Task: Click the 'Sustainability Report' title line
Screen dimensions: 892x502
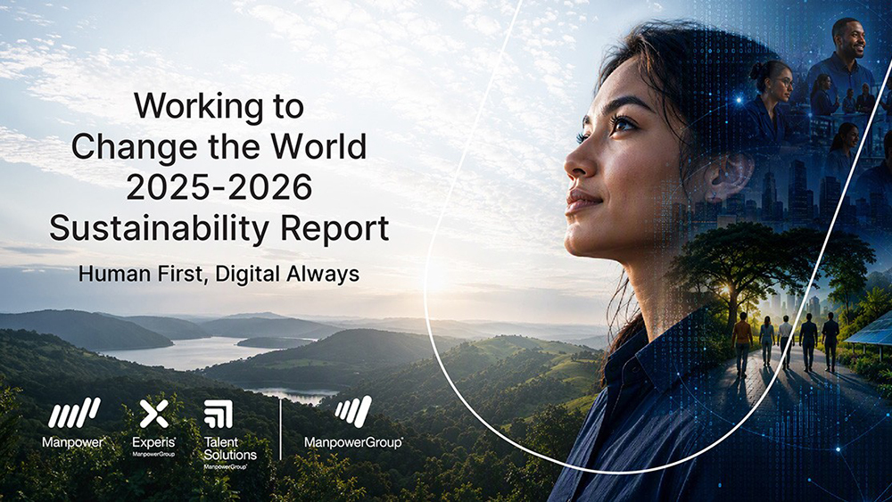Action: tap(219, 229)
